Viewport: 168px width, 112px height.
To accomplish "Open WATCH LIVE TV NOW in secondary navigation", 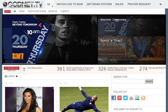I will [x=37, y=11].
